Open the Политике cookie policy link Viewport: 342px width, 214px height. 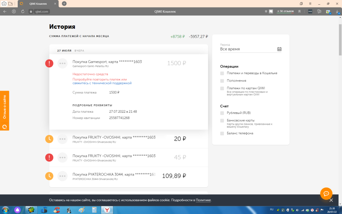[x=203, y=200]
